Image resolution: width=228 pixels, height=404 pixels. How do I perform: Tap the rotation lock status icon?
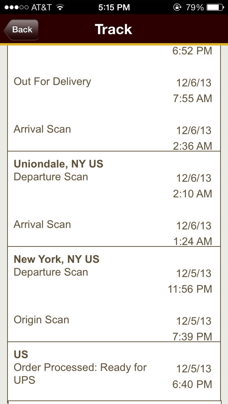[x=177, y=7]
